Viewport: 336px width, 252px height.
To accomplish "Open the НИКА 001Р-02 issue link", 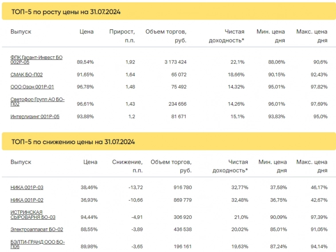I will pos(27,200).
